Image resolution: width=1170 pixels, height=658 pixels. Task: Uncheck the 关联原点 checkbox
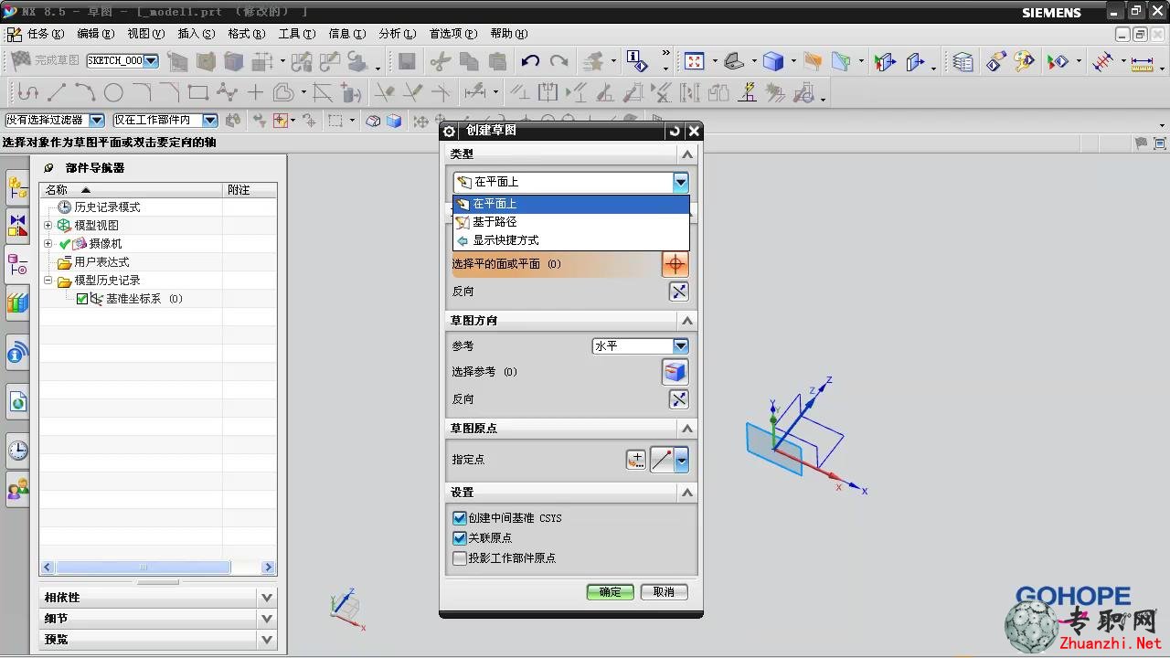point(460,538)
